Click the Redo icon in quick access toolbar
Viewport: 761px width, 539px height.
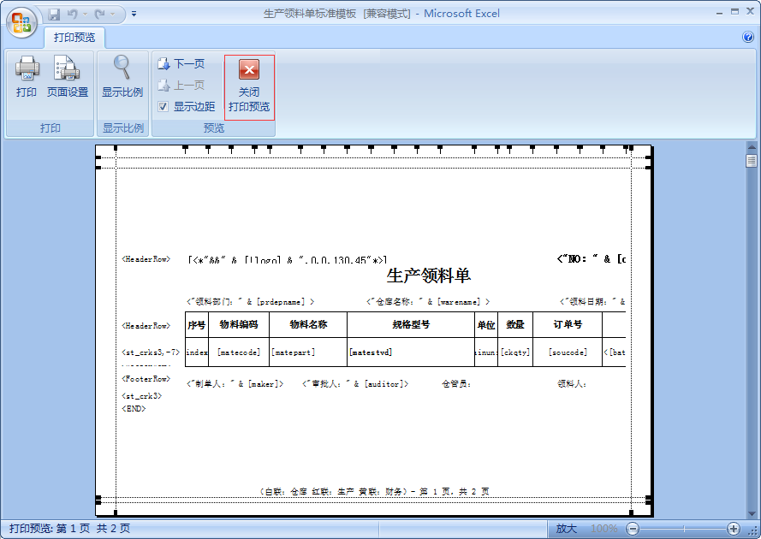click(100, 14)
